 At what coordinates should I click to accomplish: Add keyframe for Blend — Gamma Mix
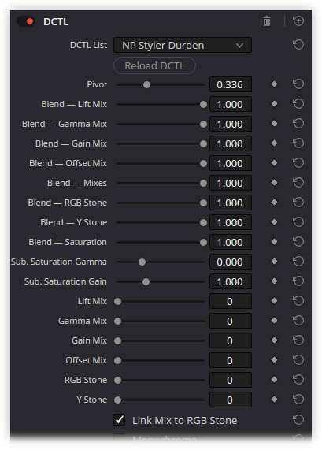click(x=274, y=124)
